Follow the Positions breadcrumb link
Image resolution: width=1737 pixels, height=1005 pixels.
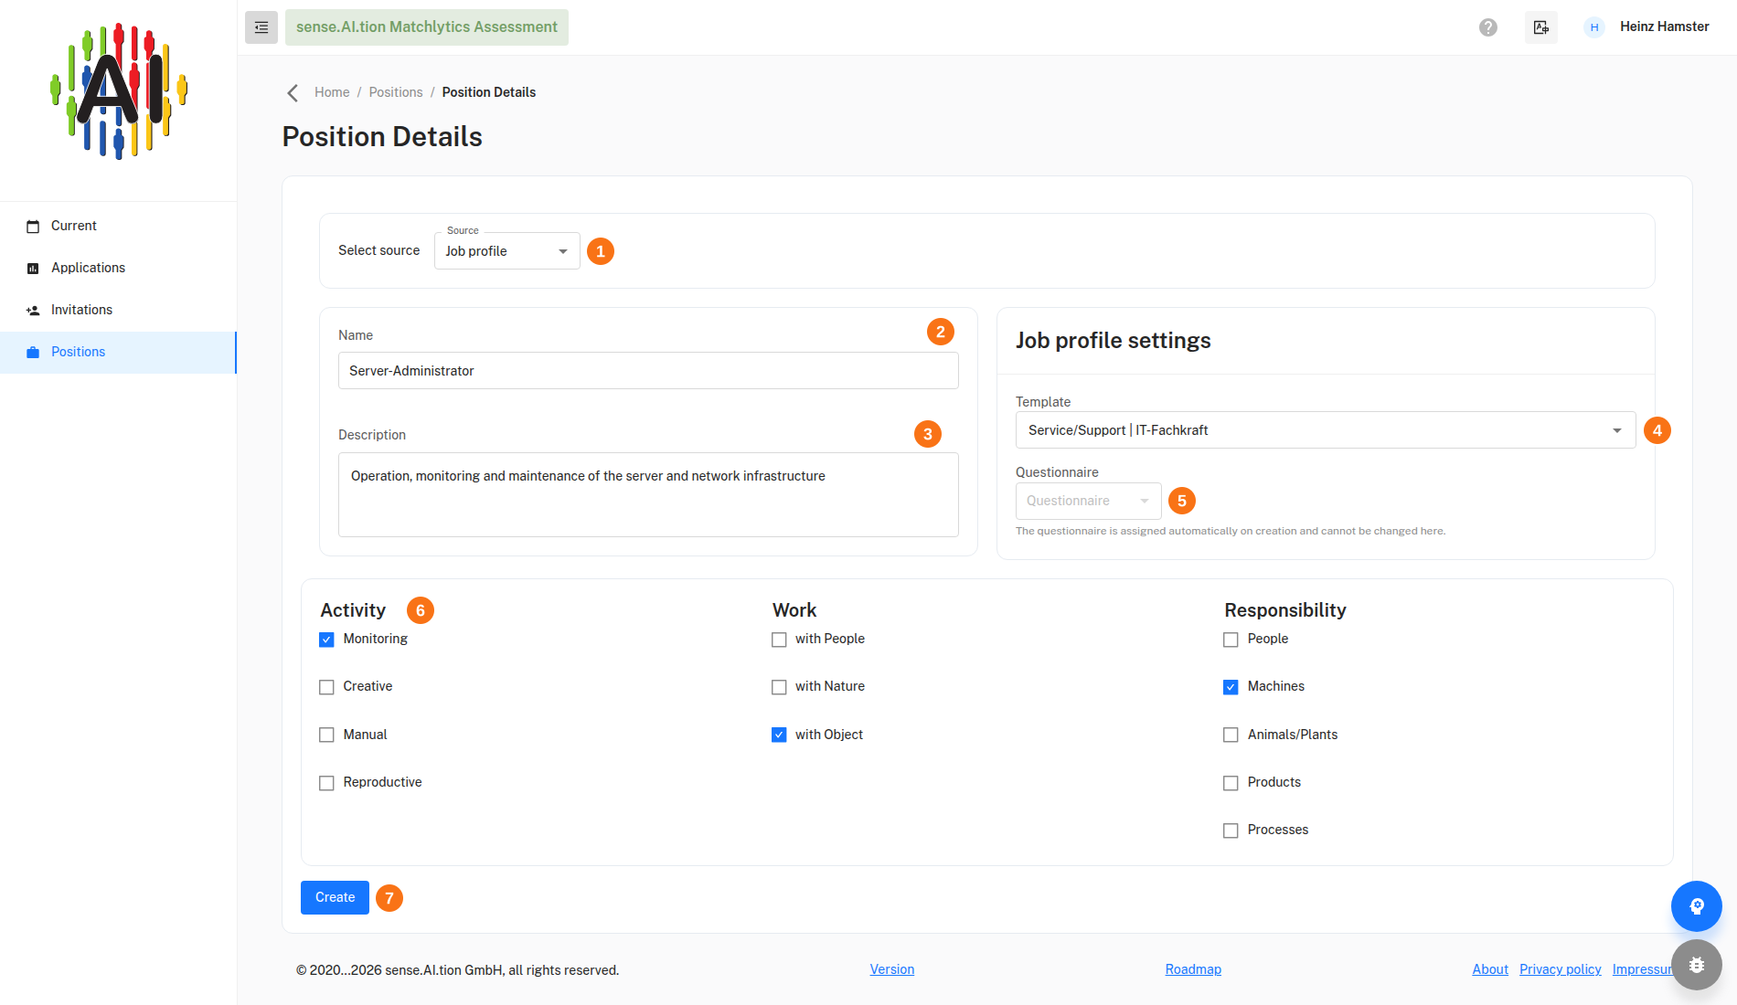(x=396, y=92)
